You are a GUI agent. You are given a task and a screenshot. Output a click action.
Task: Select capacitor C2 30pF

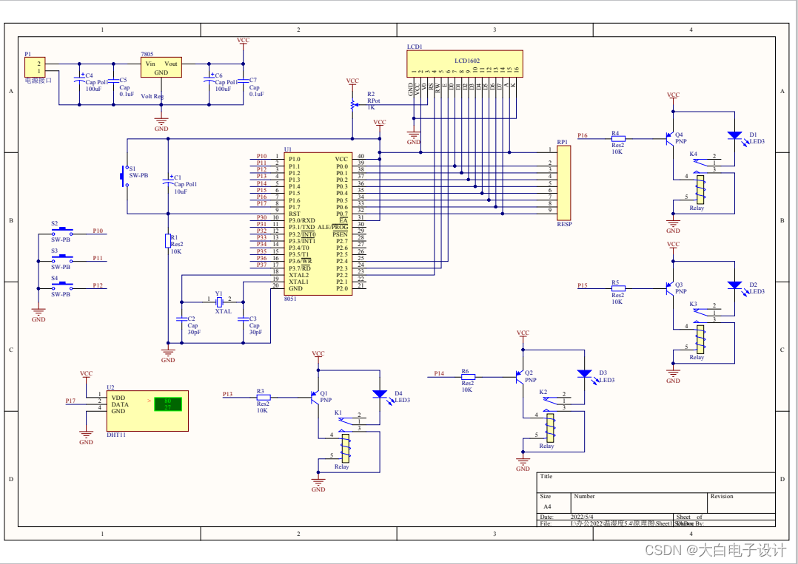tap(181, 319)
